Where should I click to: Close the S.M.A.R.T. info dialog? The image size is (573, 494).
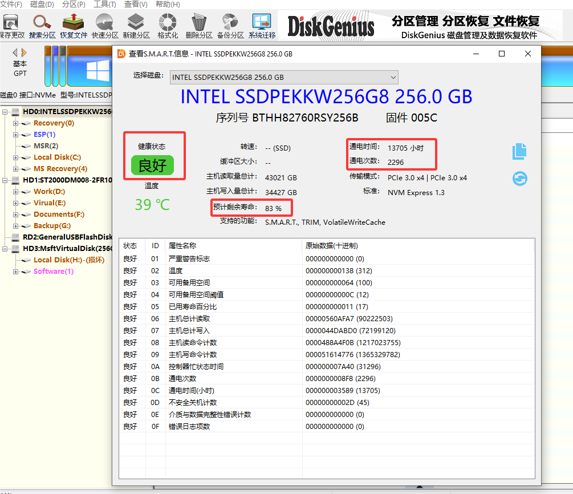click(528, 54)
